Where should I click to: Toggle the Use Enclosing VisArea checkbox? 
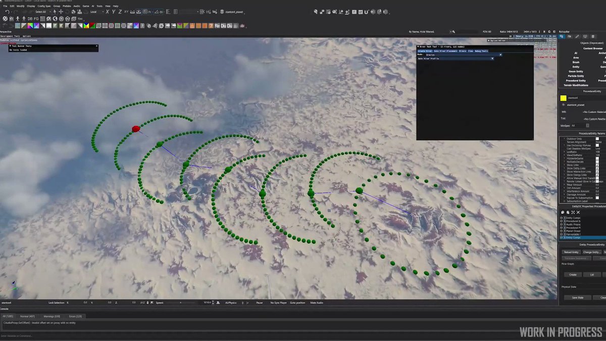point(597,145)
